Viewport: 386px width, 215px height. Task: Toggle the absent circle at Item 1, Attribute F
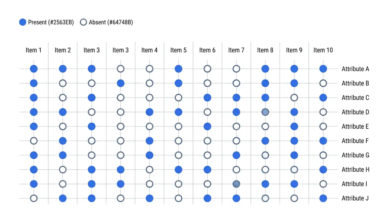pos(34,141)
